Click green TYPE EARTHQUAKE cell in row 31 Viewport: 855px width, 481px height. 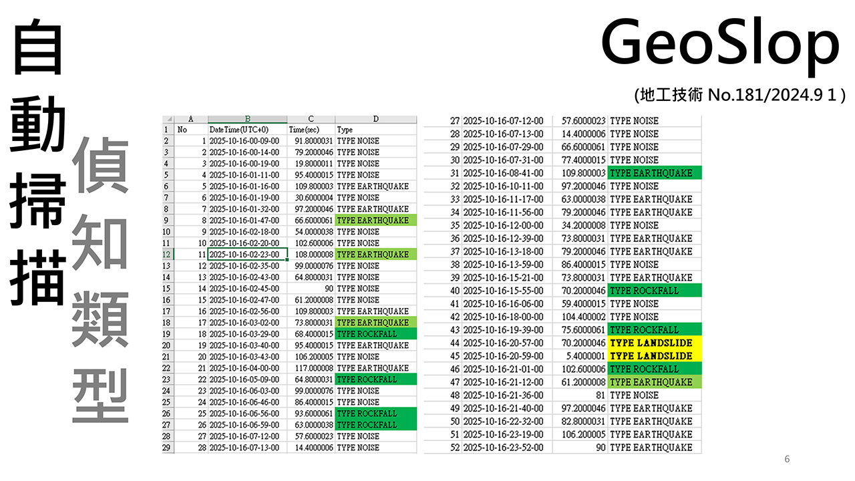pyautogui.click(x=654, y=173)
